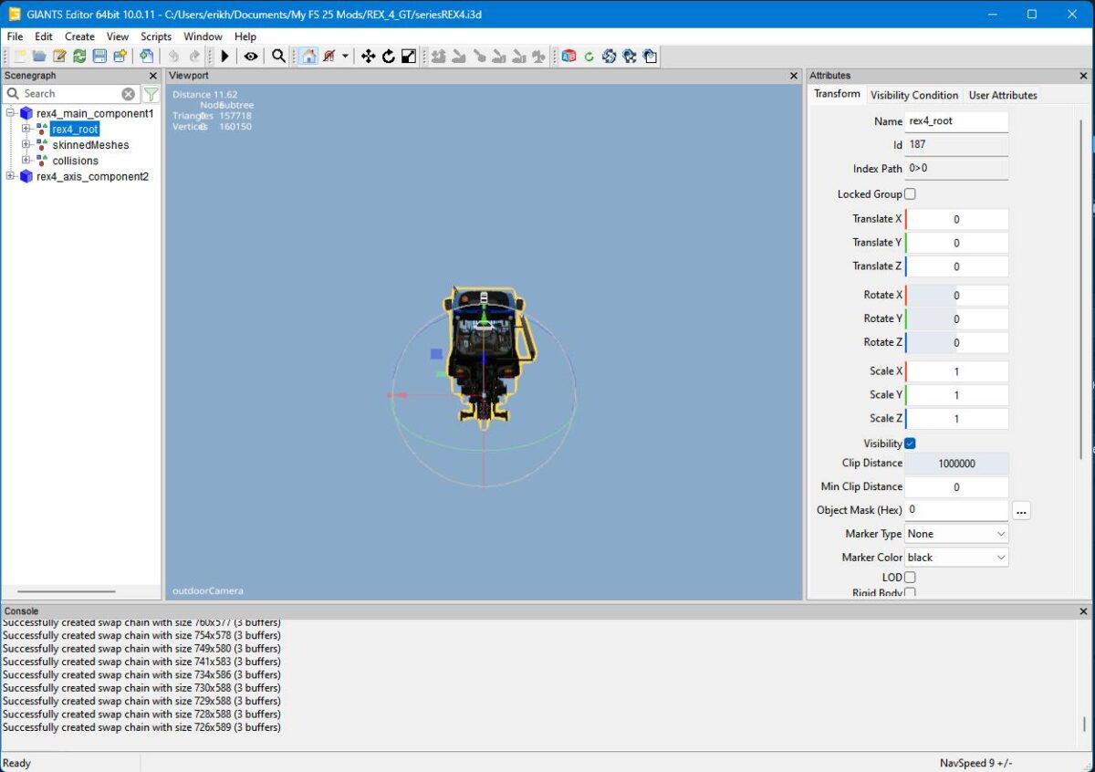This screenshot has height=772, width=1095.
Task: Uncheck the Visibility checkbox
Action: (910, 443)
